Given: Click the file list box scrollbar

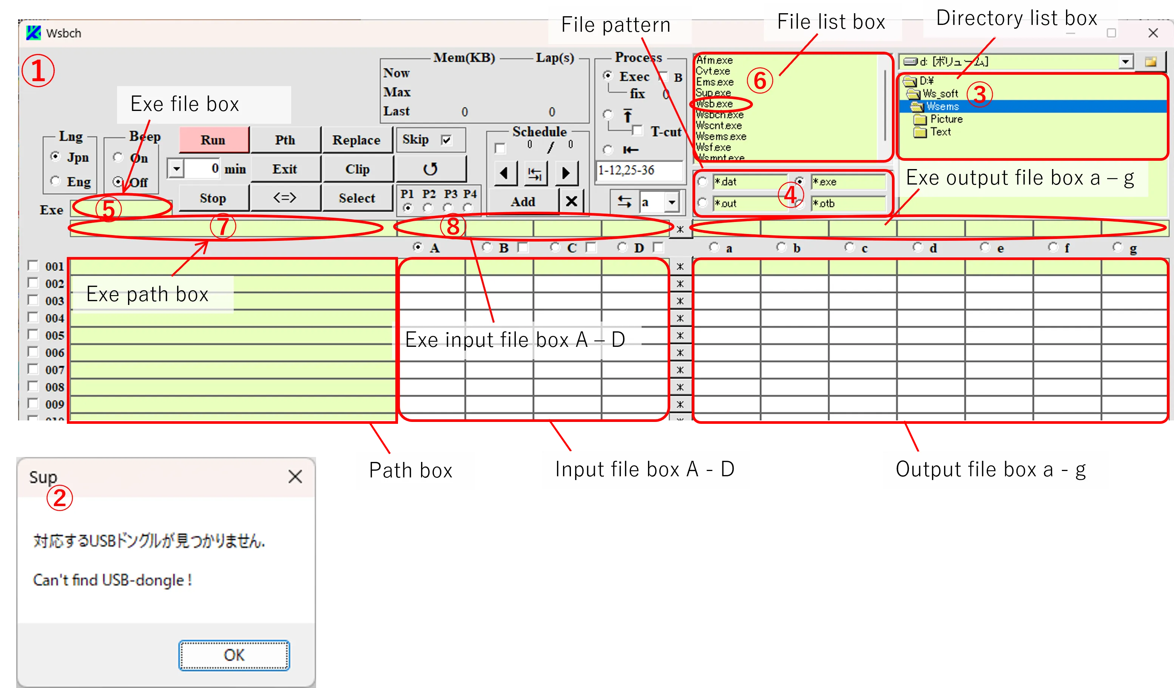Looking at the screenshot, I should [x=885, y=106].
